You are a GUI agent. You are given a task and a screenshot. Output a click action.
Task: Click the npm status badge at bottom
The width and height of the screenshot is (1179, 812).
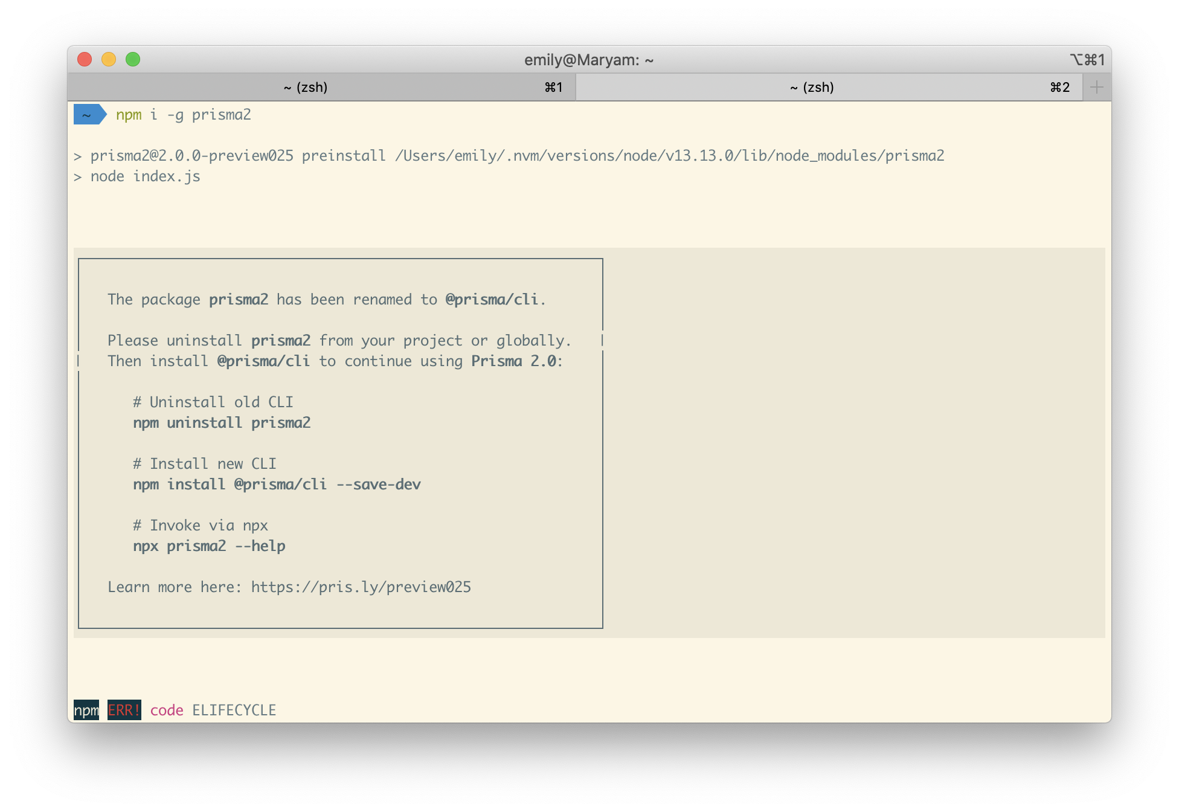[x=86, y=710]
